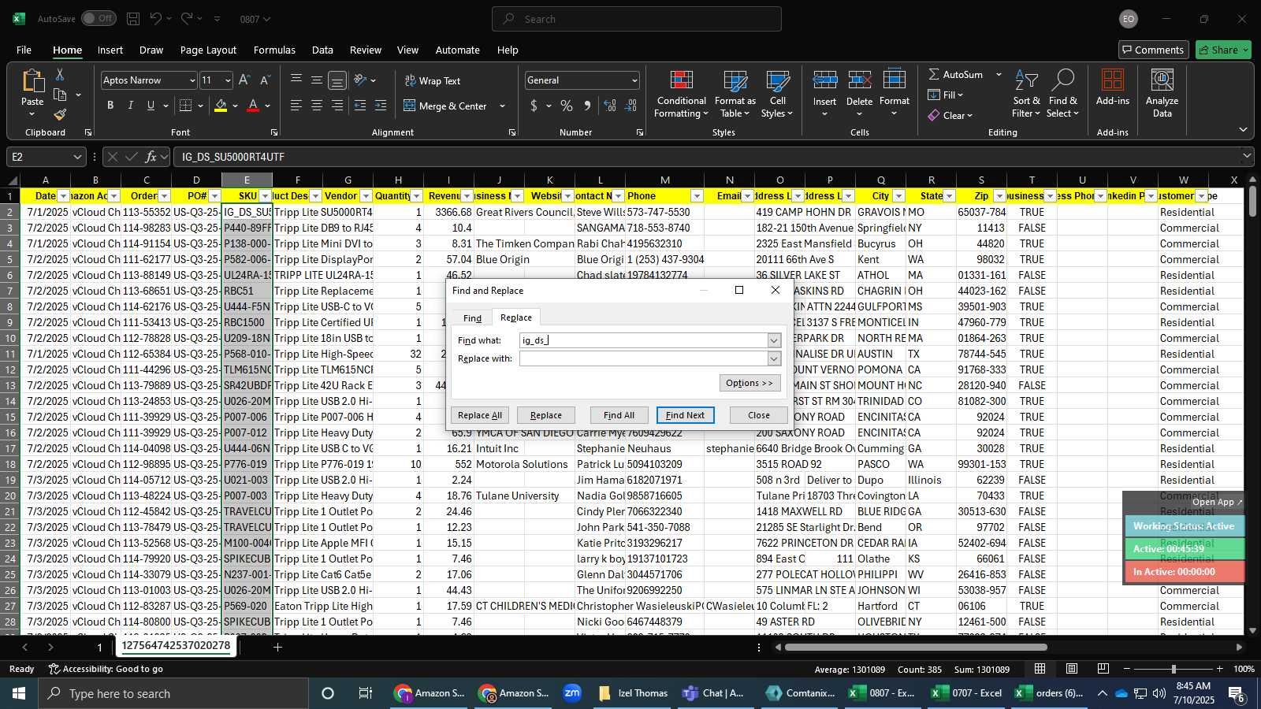Screen dimensions: 1261x709
Task: Decrease font size with smaller A icon
Action: (x=265, y=80)
